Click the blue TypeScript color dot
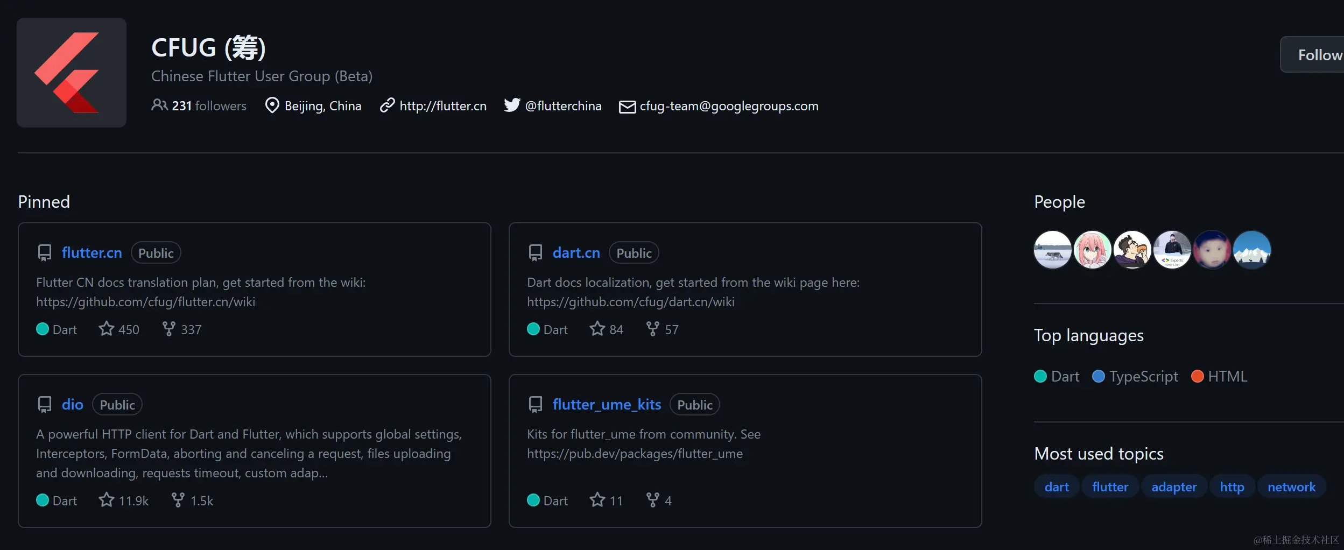 click(1099, 376)
